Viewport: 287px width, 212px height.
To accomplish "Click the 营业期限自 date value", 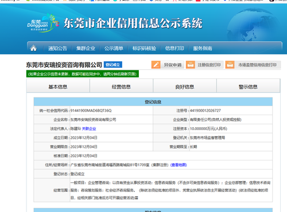I will click(84, 147).
